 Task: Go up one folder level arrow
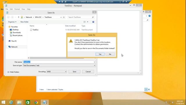[x=19, y=17]
